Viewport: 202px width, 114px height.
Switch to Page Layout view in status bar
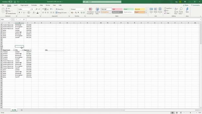click(x=177, y=113)
